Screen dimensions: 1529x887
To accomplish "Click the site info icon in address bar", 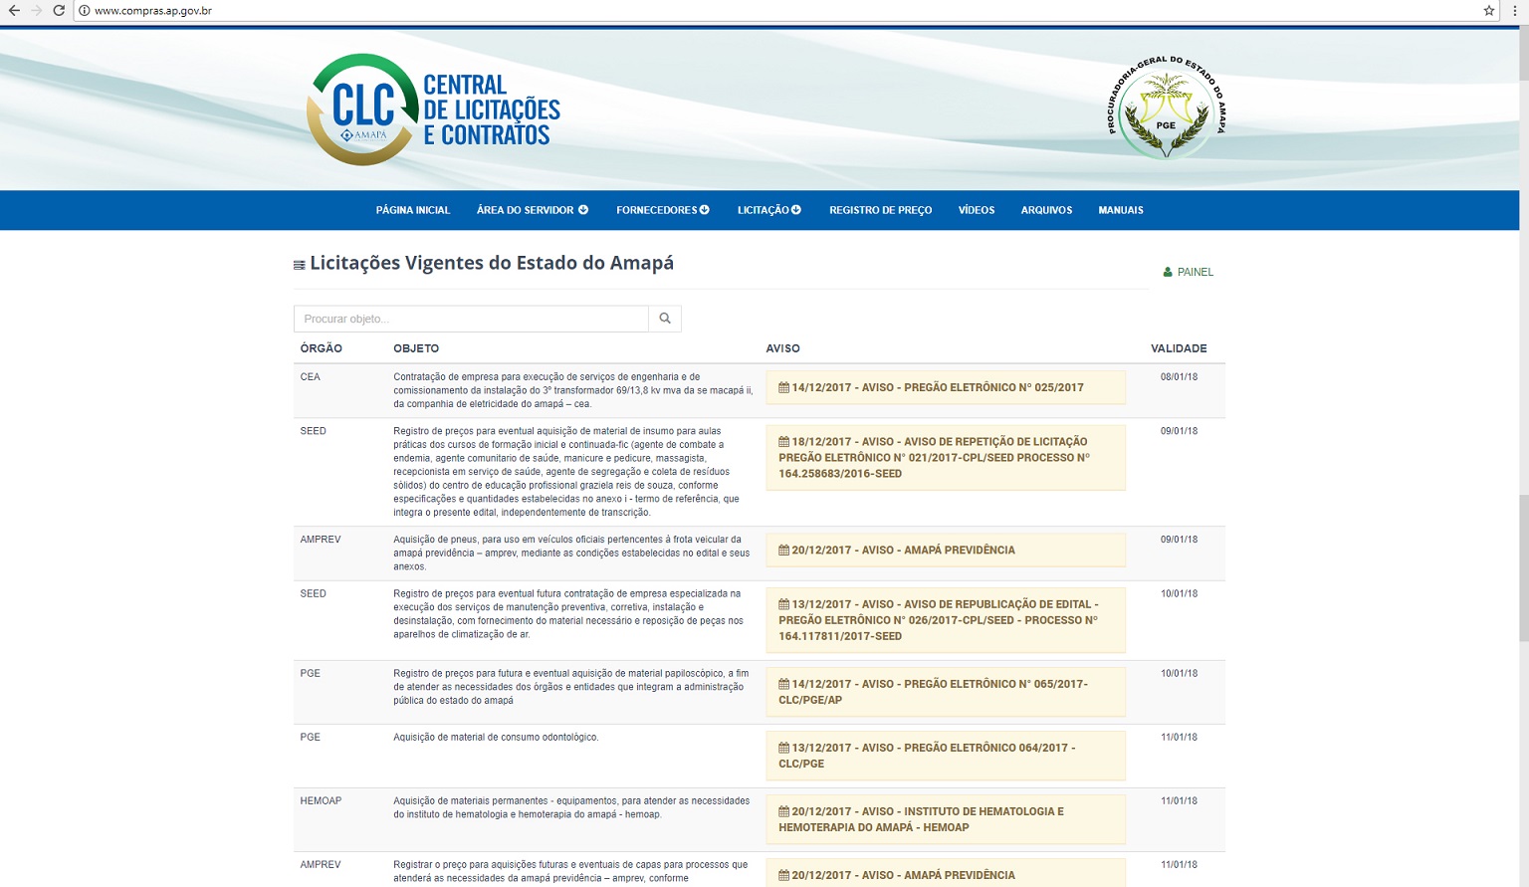I will coord(85,11).
